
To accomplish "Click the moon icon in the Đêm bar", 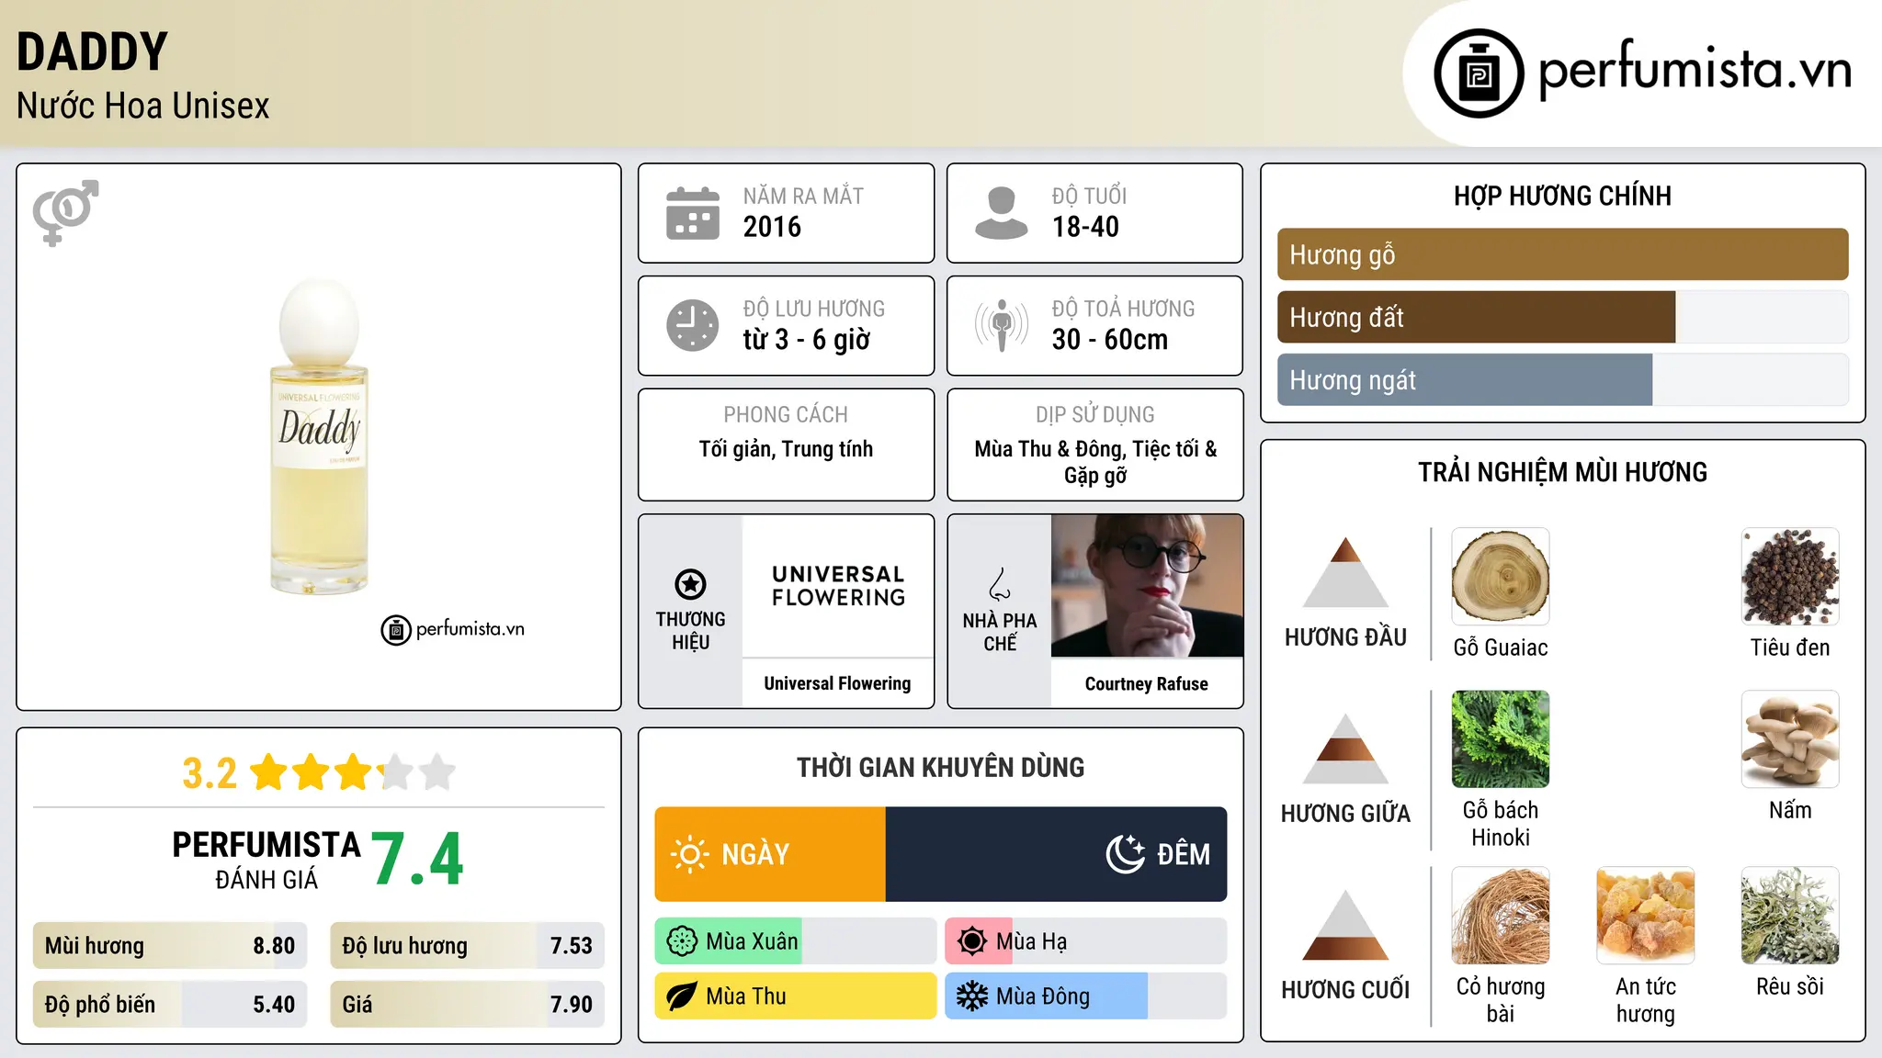I will click(1126, 854).
